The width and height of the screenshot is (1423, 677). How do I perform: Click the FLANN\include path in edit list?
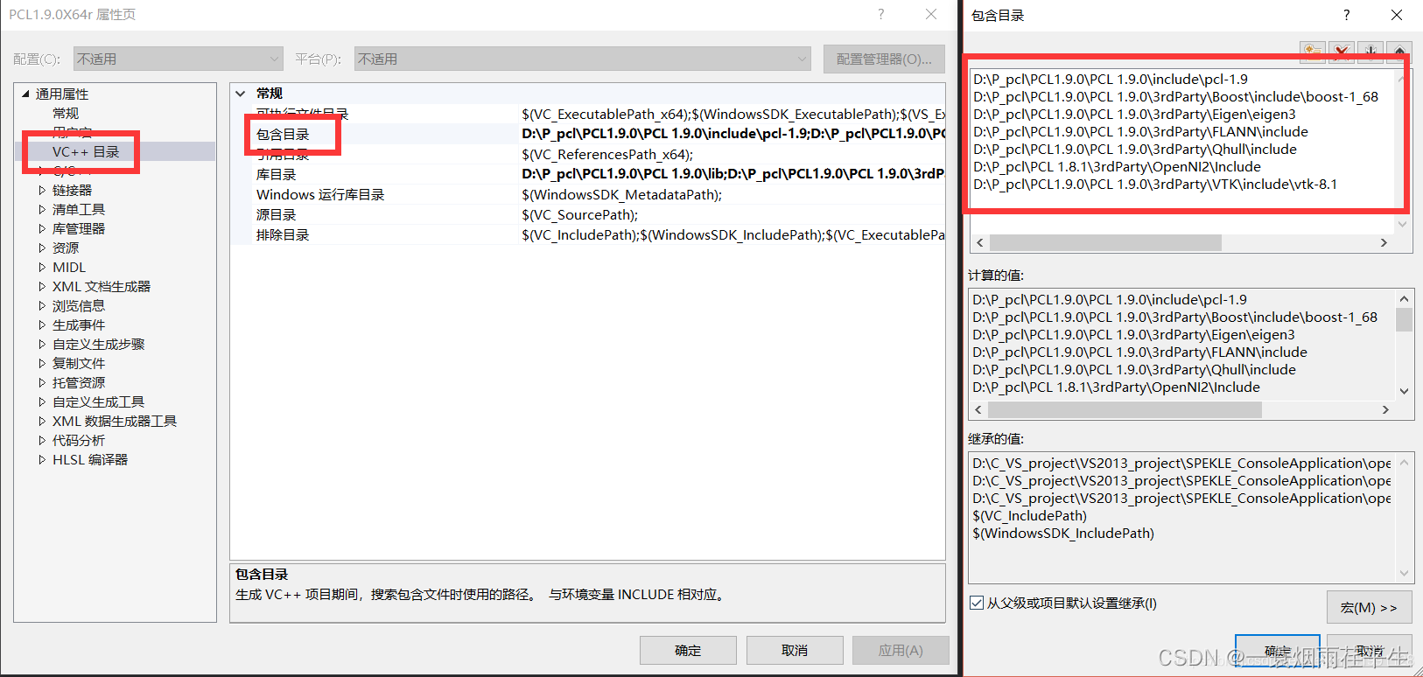(1140, 131)
